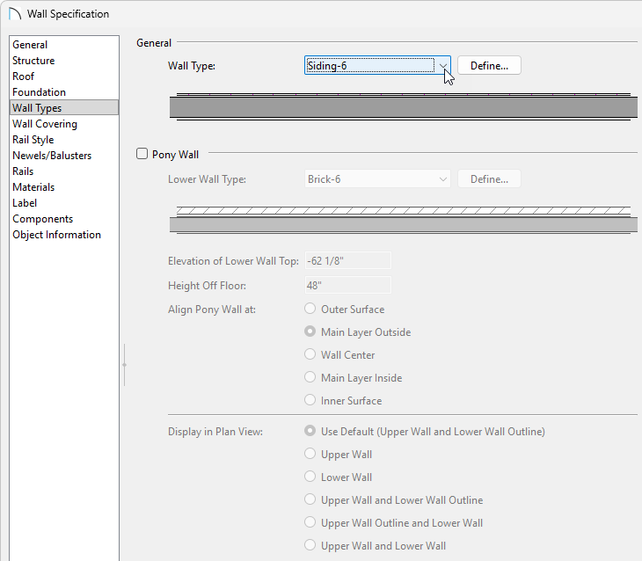Choose Upper Wall plan view display option
The width and height of the screenshot is (642, 561).
pyautogui.click(x=310, y=454)
